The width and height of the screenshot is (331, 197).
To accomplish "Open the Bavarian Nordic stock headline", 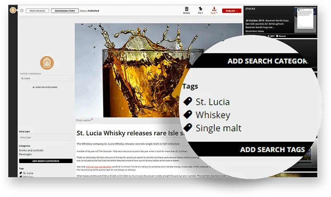I will (267, 24).
